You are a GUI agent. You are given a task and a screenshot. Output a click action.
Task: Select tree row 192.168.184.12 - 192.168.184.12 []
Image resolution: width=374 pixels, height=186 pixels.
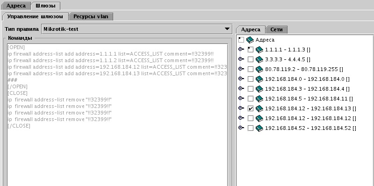[x=310, y=118]
